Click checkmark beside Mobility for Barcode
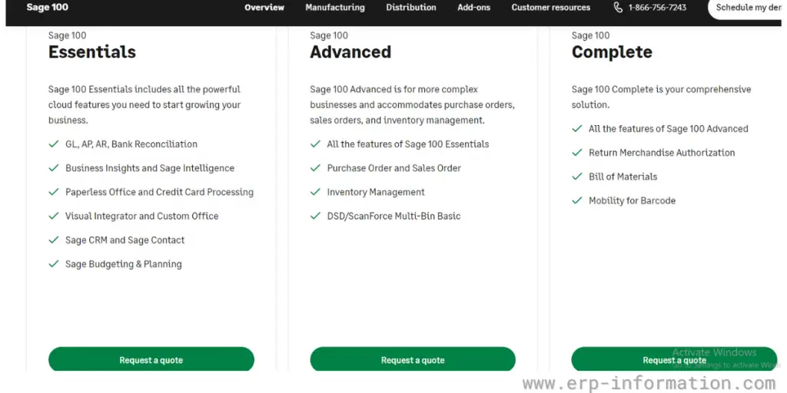 pos(576,200)
